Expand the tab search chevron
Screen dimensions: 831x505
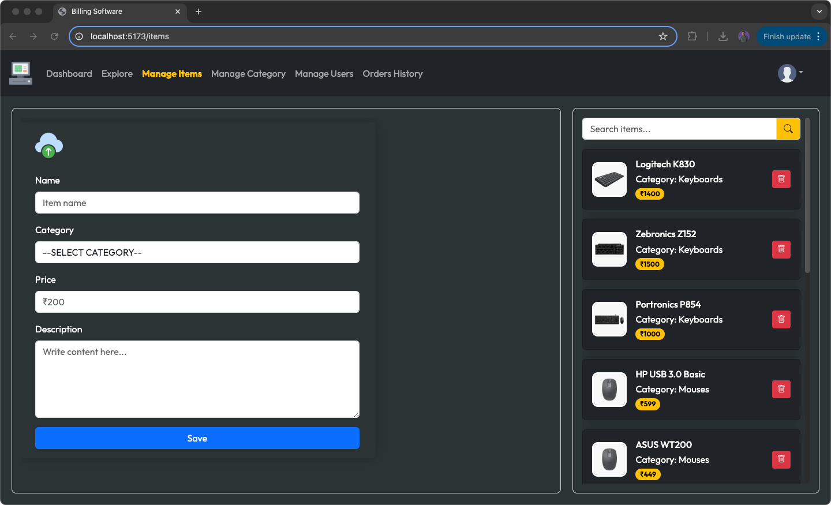[819, 12]
